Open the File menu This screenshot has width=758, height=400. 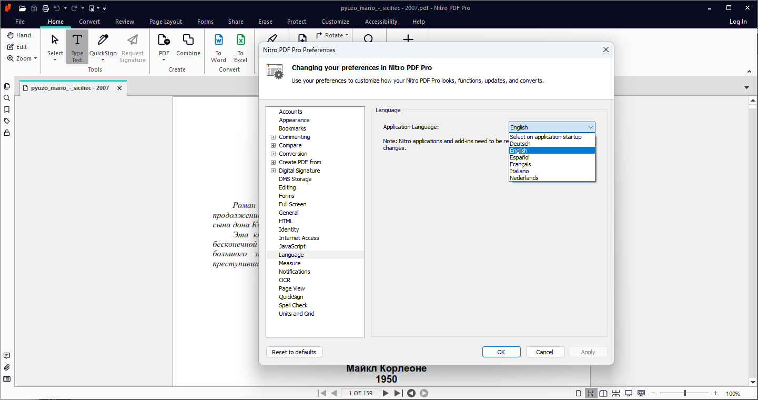(x=20, y=22)
